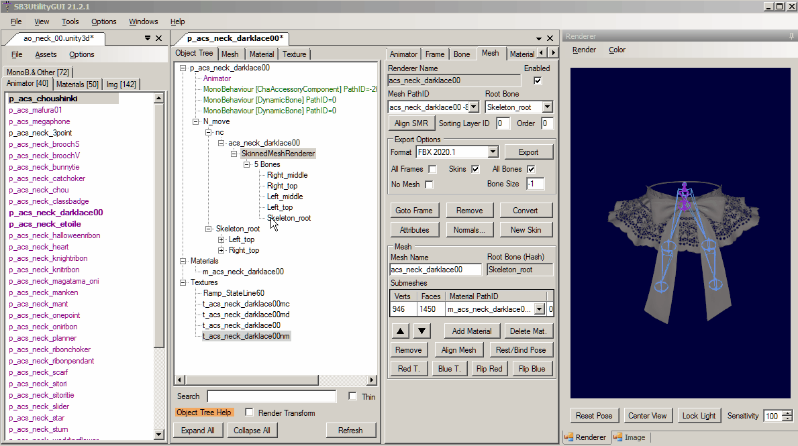The width and height of the screenshot is (798, 446).
Task: Click the Lock Light button
Action: click(699, 416)
